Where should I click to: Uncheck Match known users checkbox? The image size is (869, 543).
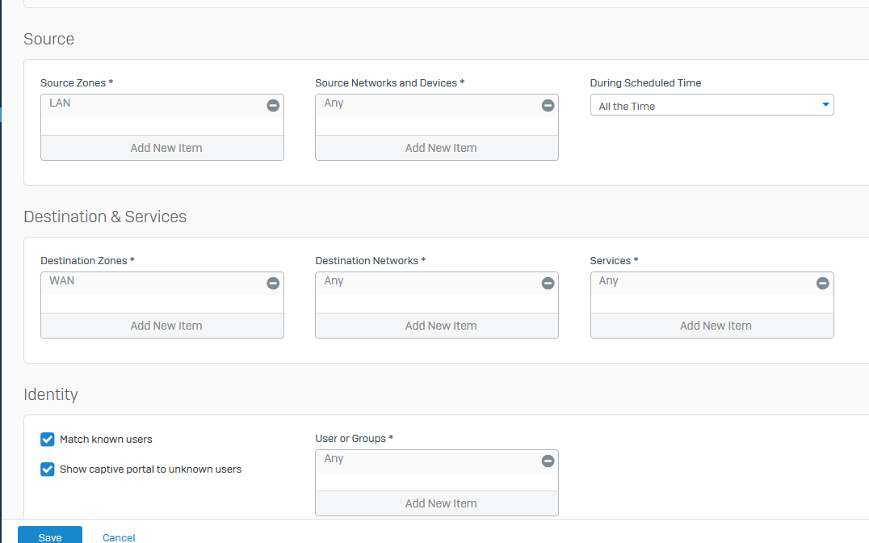(48, 440)
